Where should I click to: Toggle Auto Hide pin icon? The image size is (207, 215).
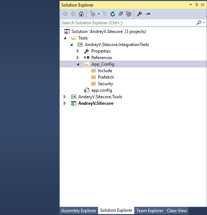point(196,5)
